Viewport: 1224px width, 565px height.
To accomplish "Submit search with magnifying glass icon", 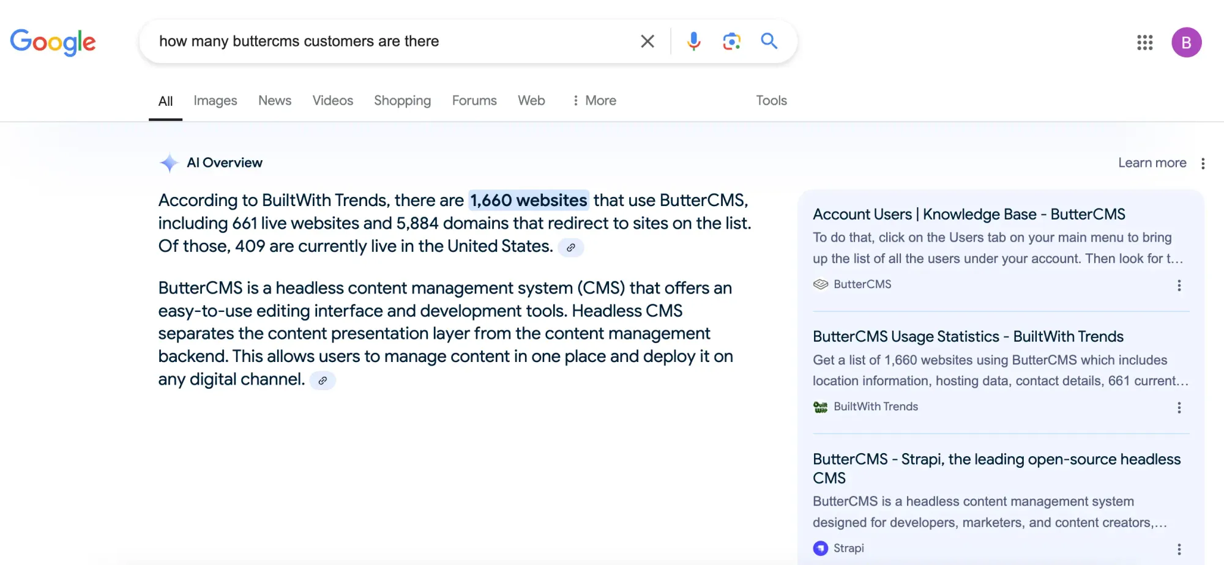I will pyautogui.click(x=769, y=41).
